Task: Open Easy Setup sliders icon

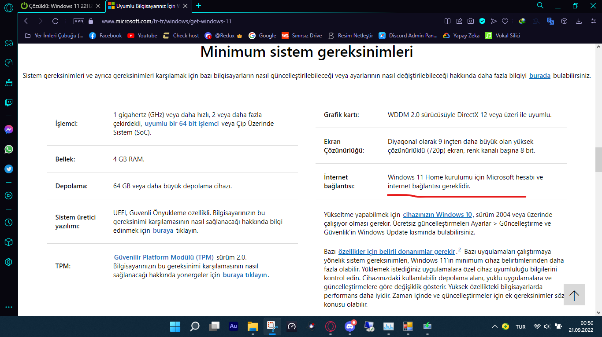Action: [x=593, y=21]
